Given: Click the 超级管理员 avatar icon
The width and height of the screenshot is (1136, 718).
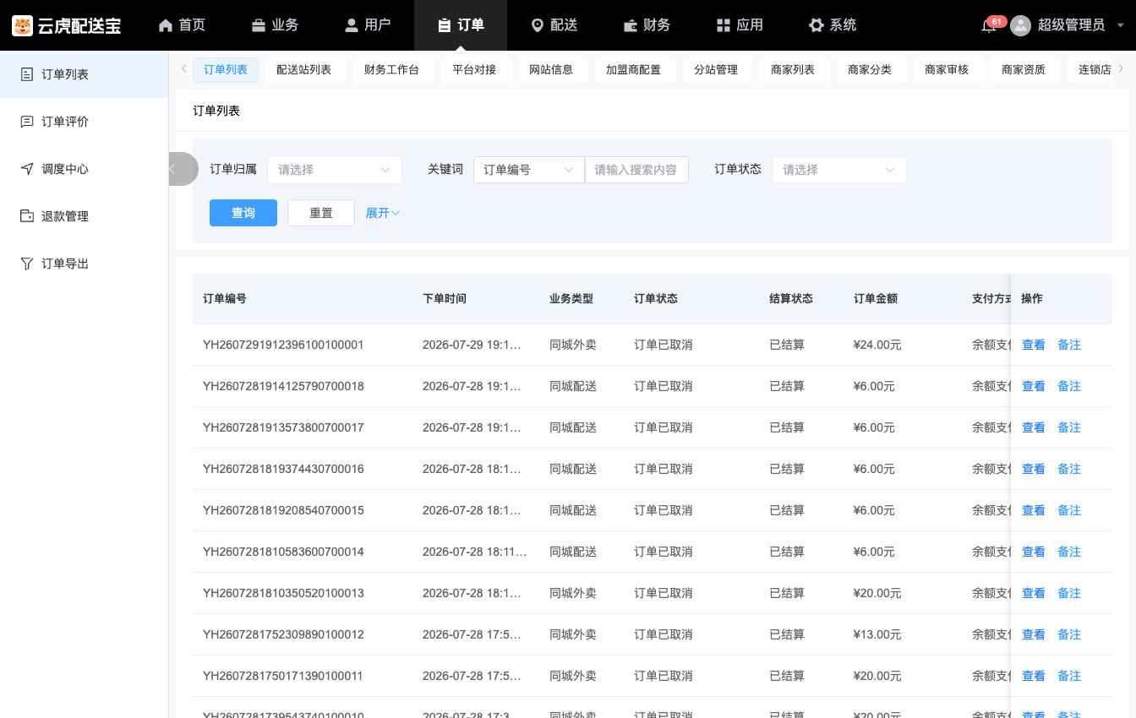Looking at the screenshot, I should pos(1021,25).
